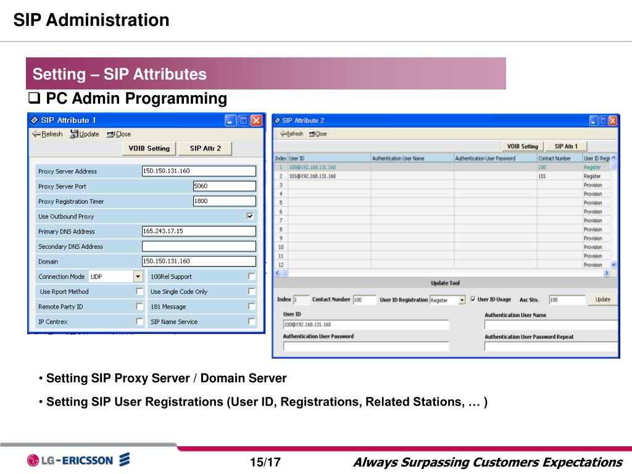632x474 pixels.
Task: Click table vertical scrollbar down arrow
Action: click(614, 265)
